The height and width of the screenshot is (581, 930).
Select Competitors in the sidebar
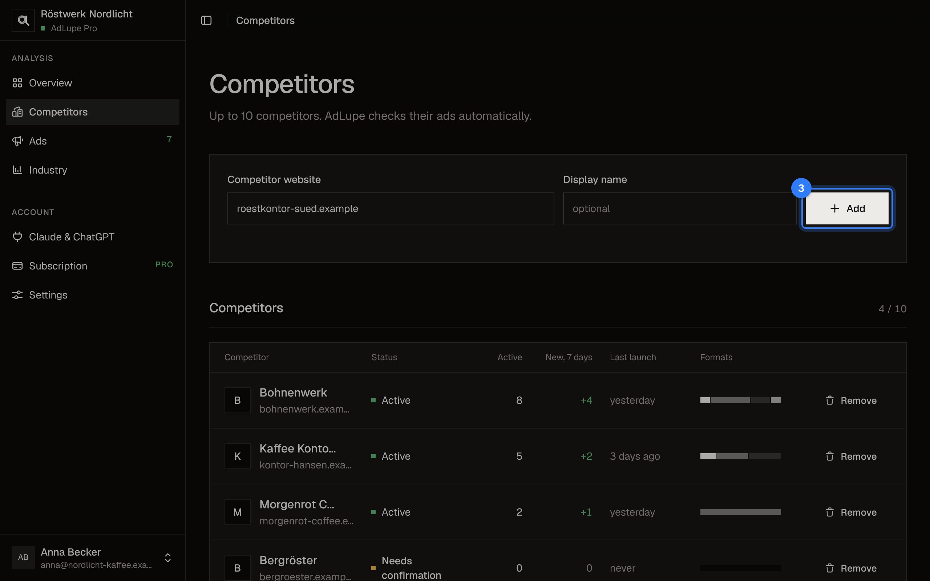(93, 112)
